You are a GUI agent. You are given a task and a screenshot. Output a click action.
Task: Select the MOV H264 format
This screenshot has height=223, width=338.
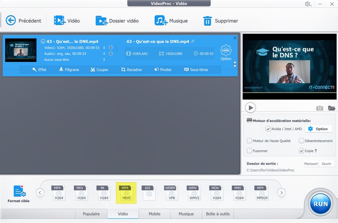pos(216,193)
